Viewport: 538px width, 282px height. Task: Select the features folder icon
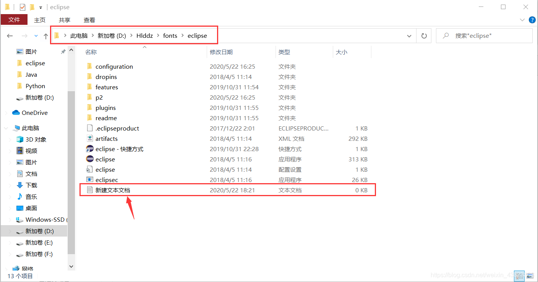point(90,87)
